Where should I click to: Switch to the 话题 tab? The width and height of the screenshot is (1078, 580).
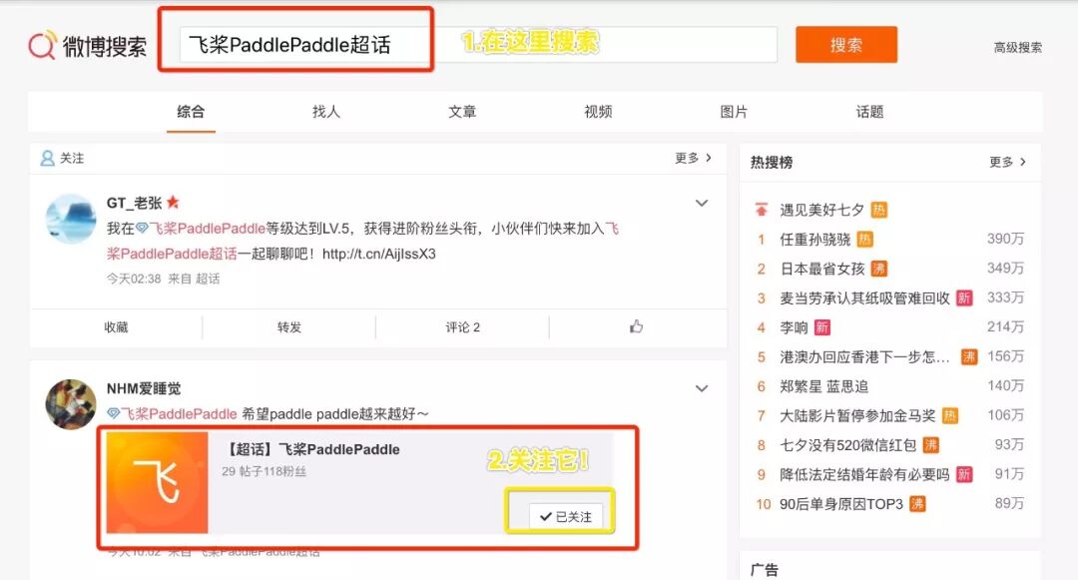[869, 112]
